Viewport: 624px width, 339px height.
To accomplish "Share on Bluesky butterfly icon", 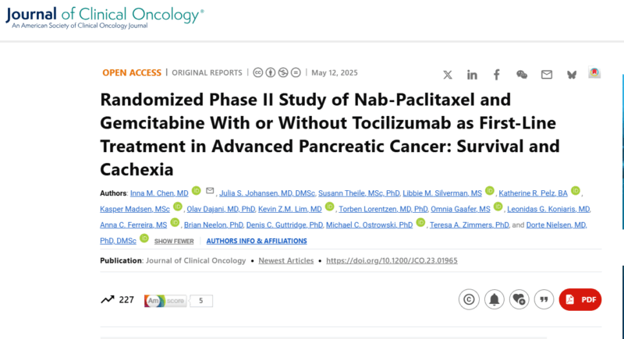I will coord(572,75).
